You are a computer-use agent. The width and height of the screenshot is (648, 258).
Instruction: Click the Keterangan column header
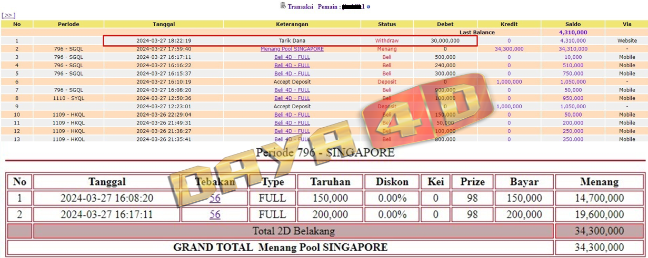pos(292,24)
